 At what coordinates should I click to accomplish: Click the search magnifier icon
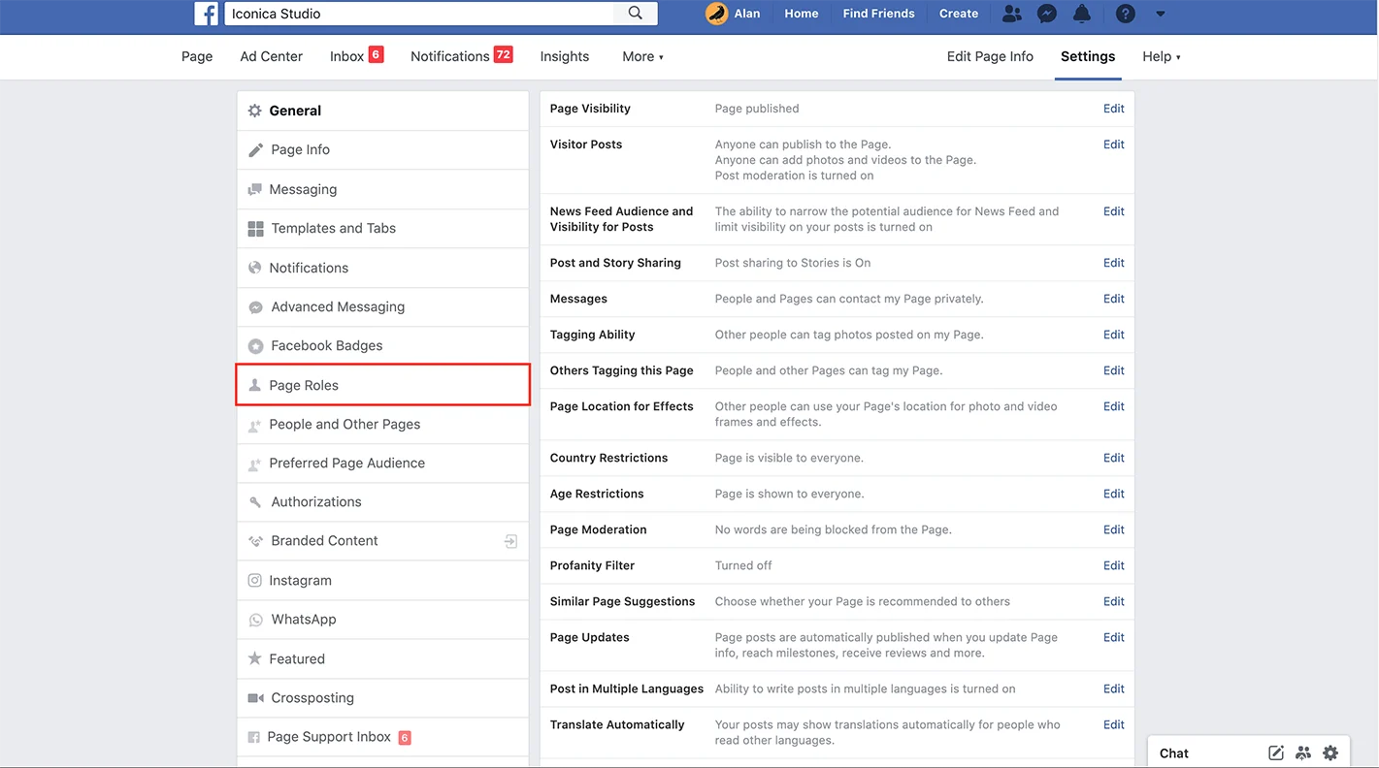(x=636, y=14)
